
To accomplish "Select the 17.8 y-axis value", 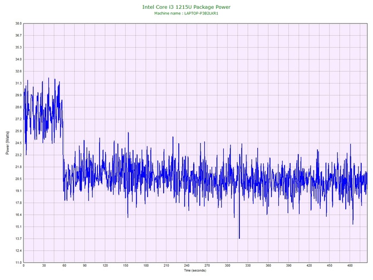I will [18, 203].
